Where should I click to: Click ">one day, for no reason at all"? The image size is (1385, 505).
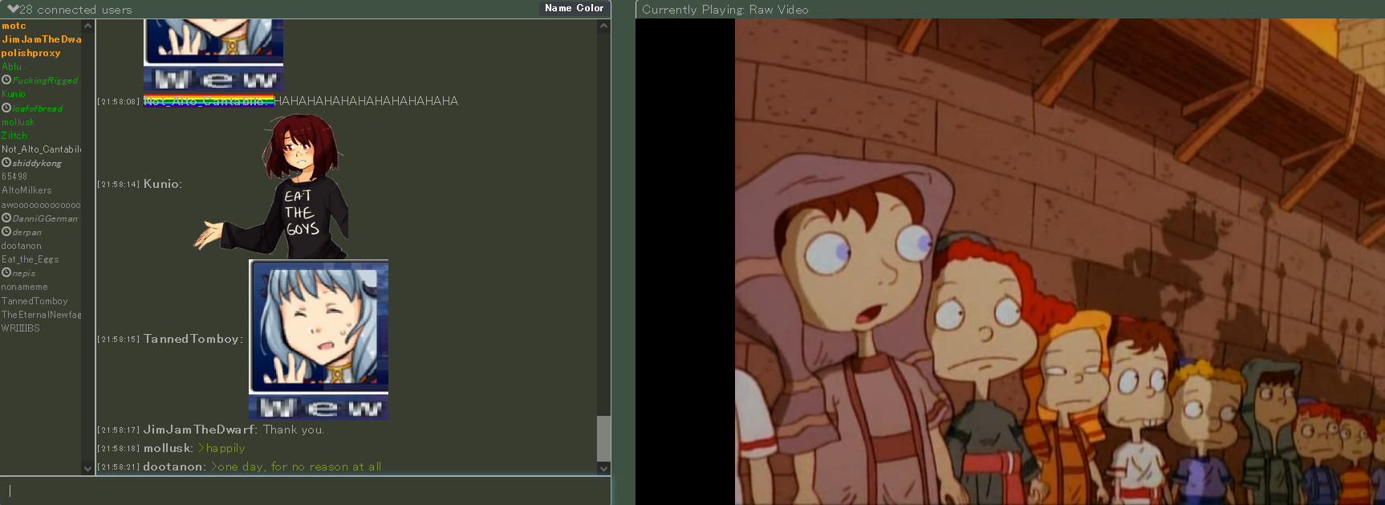296,466
